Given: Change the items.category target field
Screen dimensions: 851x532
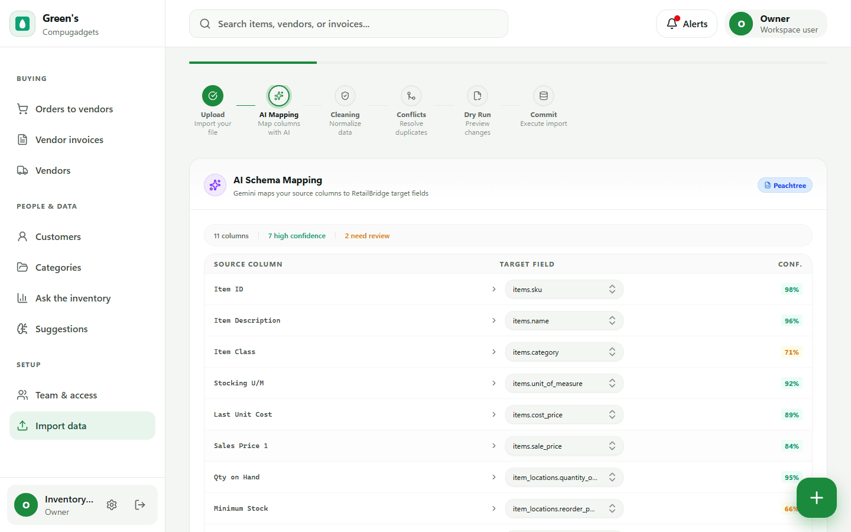Looking at the screenshot, I should 564,352.
